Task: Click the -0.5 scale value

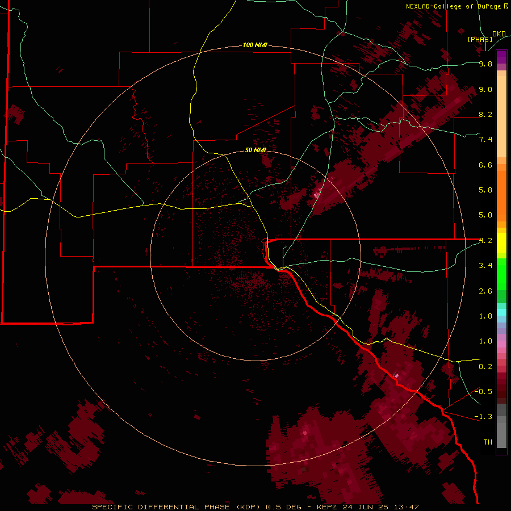Action: pyautogui.click(x=483, y=392)
